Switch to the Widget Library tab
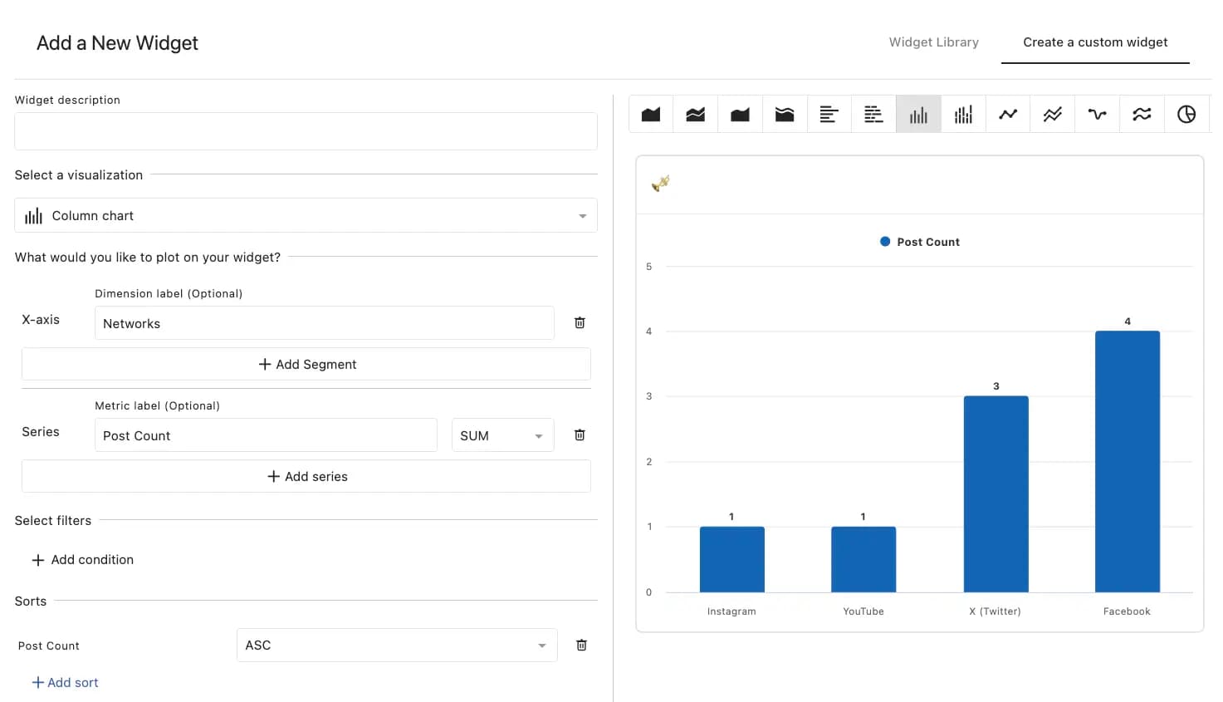The image size is (1223, 702). click(933, 42)
